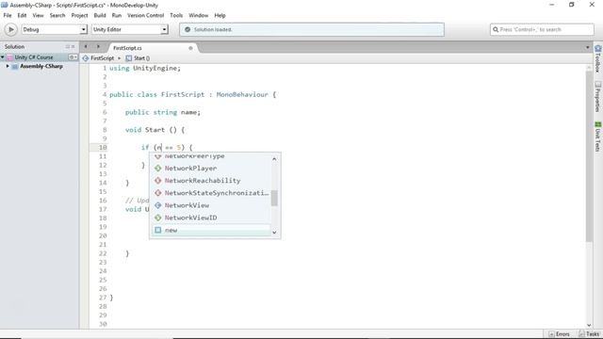Screen dimensions: 603x339
Task: Open the Project menu
Action: coord(79,15)
